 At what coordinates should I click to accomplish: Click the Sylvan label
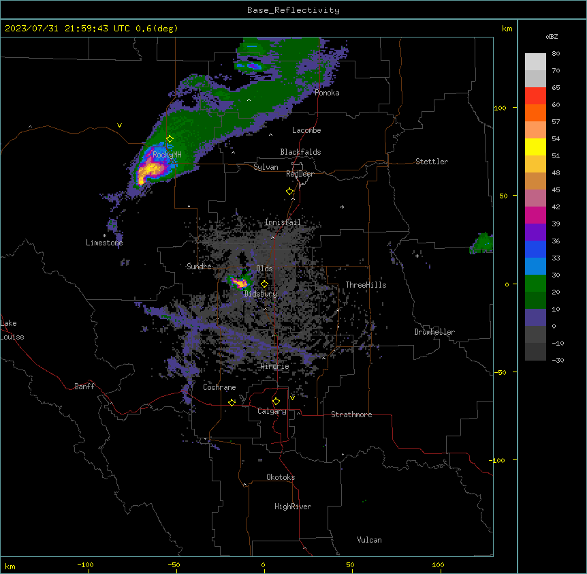tap(266, 167)
